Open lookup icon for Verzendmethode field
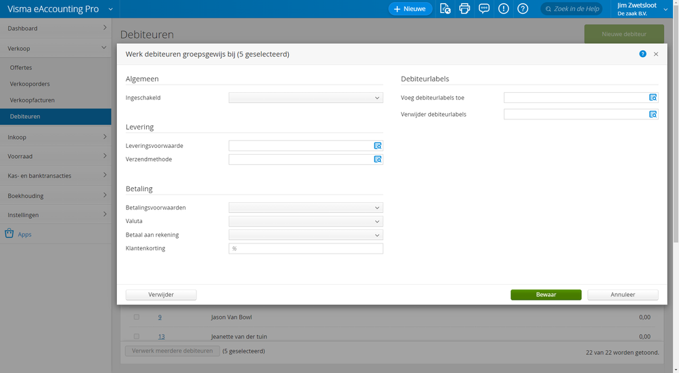 pyautogui.click(x=378, y=159)
